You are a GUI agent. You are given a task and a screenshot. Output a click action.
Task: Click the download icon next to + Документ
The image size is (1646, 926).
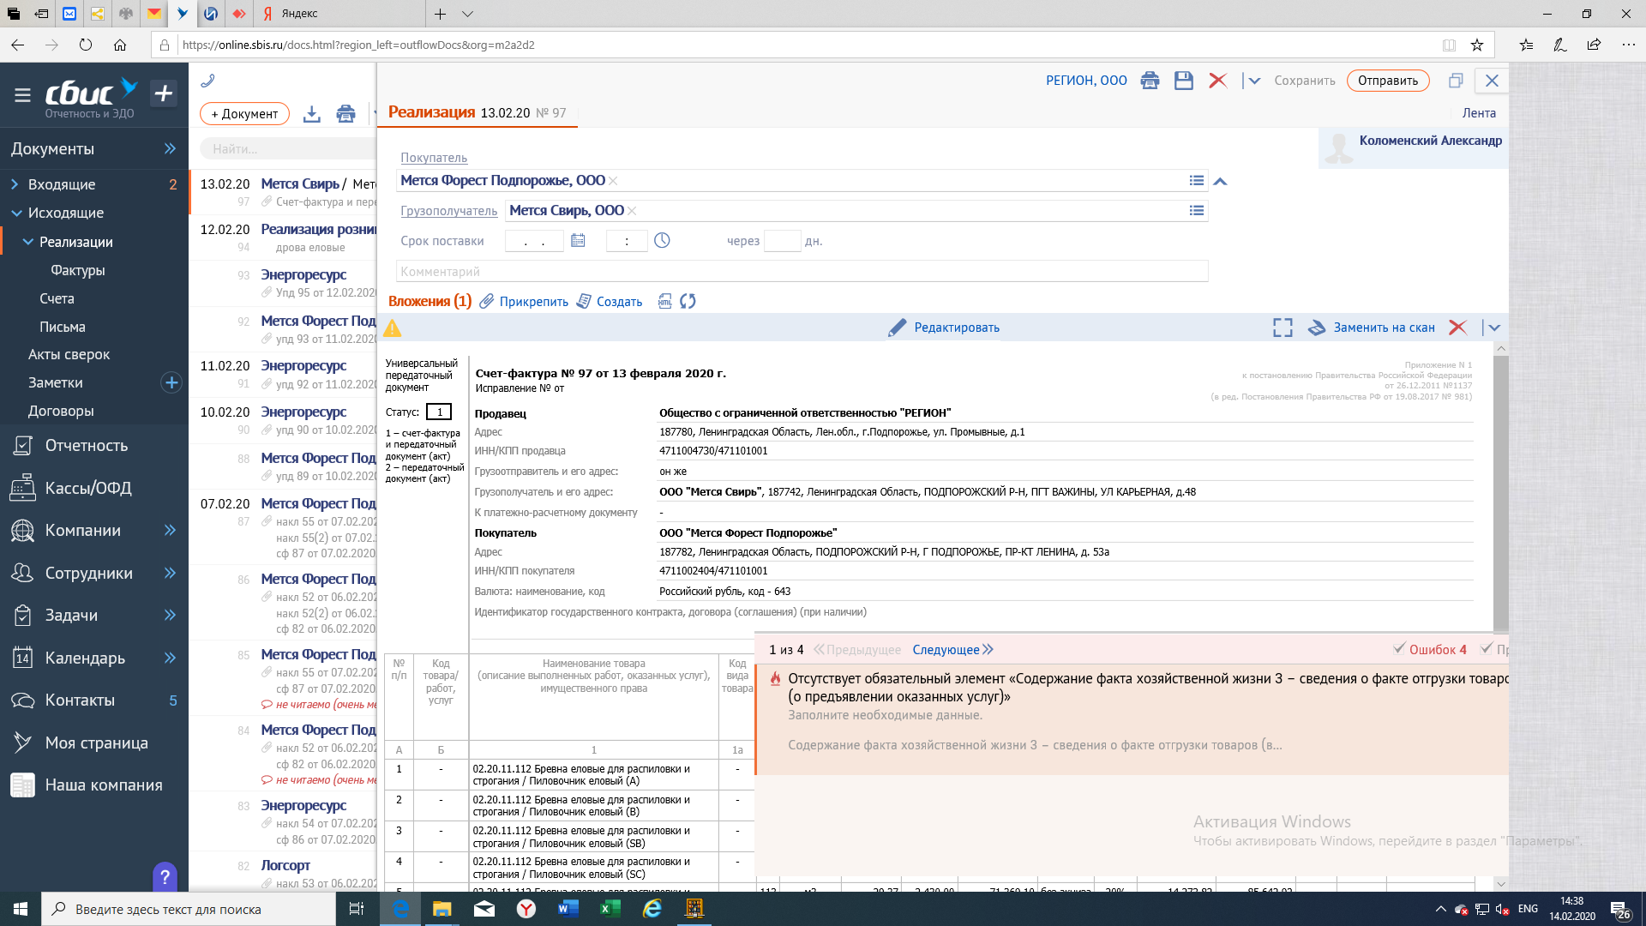tap(312, 114)
